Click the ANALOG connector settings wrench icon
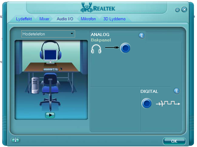 tap(142, 36)
